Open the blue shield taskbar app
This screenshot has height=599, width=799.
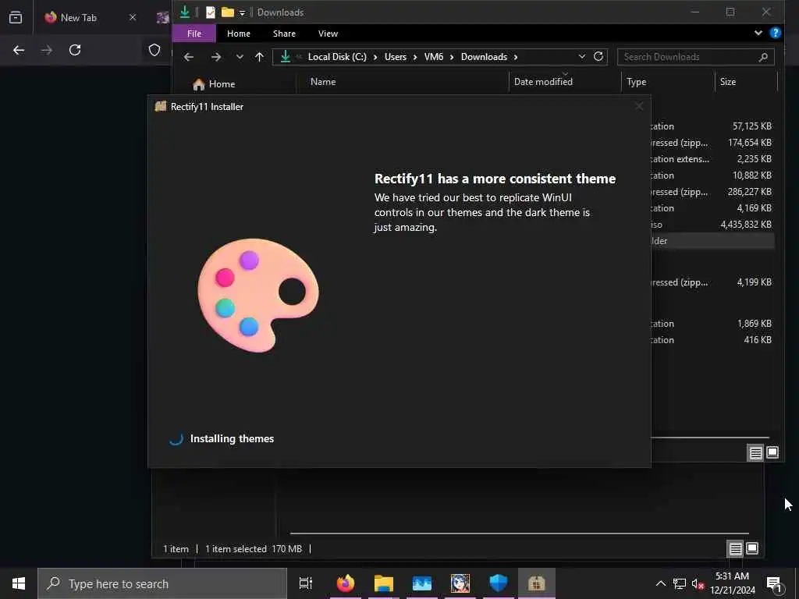click(499, 583)
